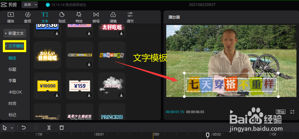This screenshot has width=299, height=139.
Task: Click the top-right handle of text box
Action: tap(278, 73)
